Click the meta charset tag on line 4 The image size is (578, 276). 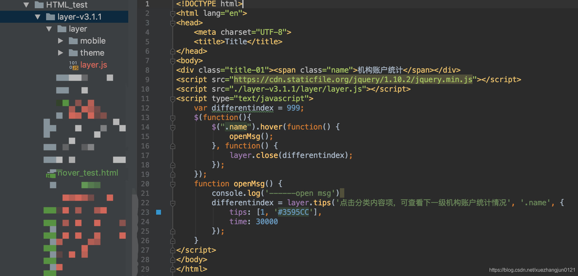243,32
